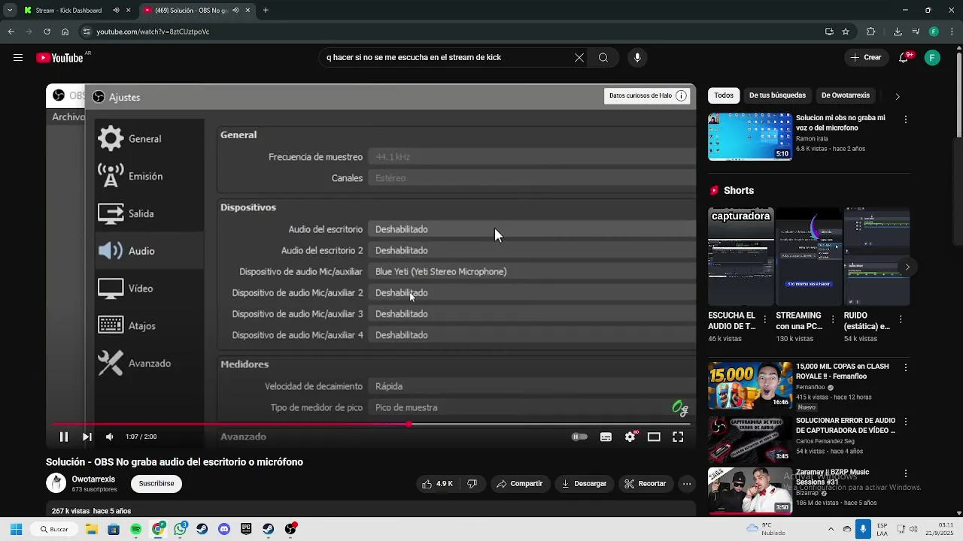Click Crear button
The height and width of the screenshot is (541, 963).
pos(866,58)
